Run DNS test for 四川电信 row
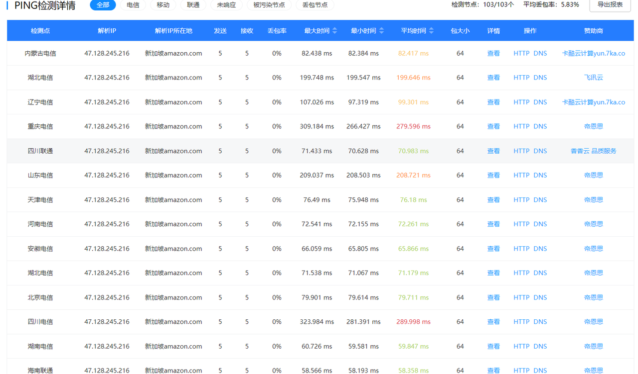The height and width of the screenshot is (374, 638). pos(540,322)
